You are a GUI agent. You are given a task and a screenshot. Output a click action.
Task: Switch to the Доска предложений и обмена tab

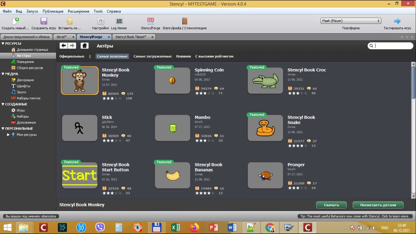click(26, 37)
